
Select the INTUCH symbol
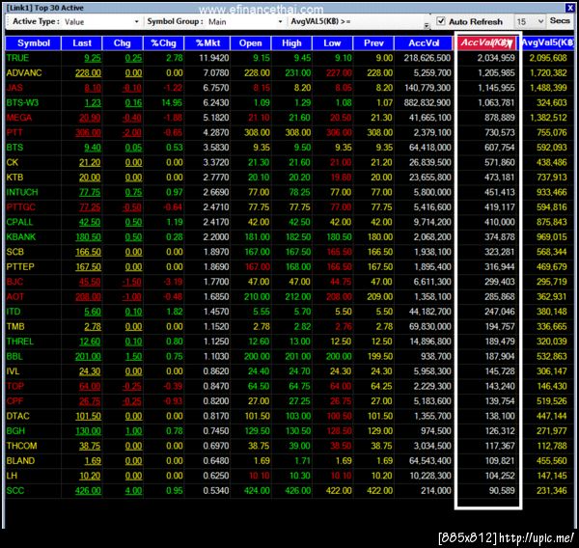tap(22, 192)
